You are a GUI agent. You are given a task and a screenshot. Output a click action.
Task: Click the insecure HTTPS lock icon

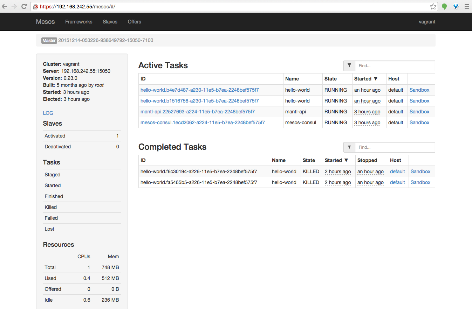(35, 7)
